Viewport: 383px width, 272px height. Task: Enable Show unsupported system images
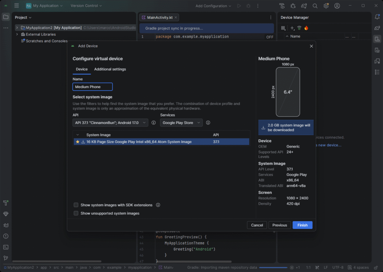(x=76, y=213)
